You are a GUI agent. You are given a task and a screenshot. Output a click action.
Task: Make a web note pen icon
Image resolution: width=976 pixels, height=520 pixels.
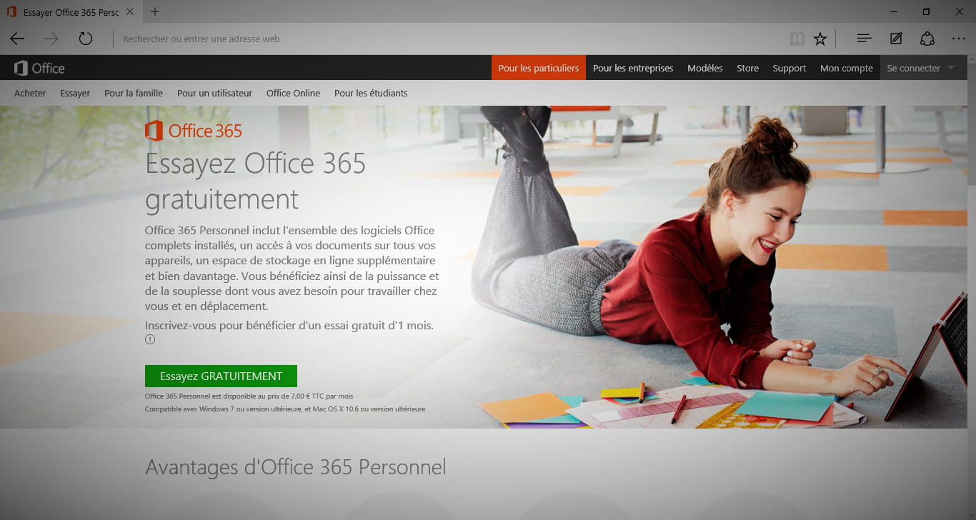[896, 39]
